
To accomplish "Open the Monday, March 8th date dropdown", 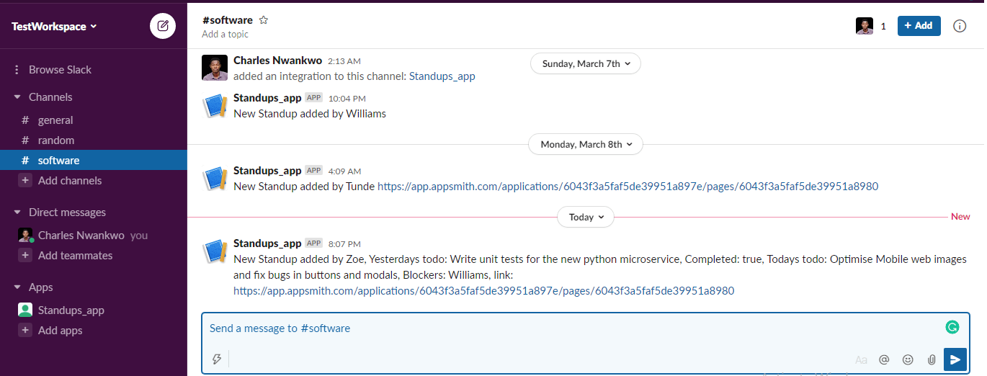I will point(585,144).
